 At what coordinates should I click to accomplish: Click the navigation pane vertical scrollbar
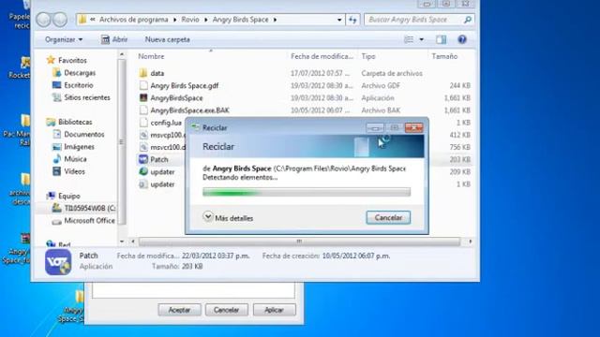click(x=122, y=141)
